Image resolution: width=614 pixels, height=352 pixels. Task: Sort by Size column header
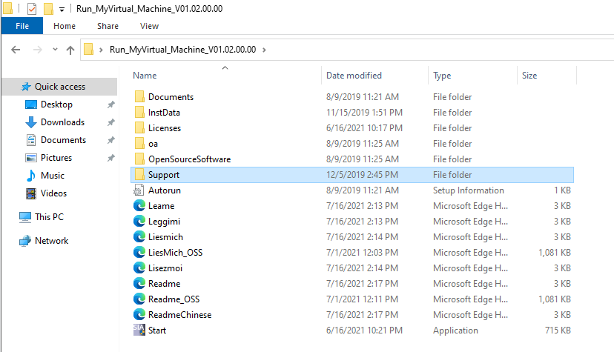pyautogui.click(x=529, y=76)
